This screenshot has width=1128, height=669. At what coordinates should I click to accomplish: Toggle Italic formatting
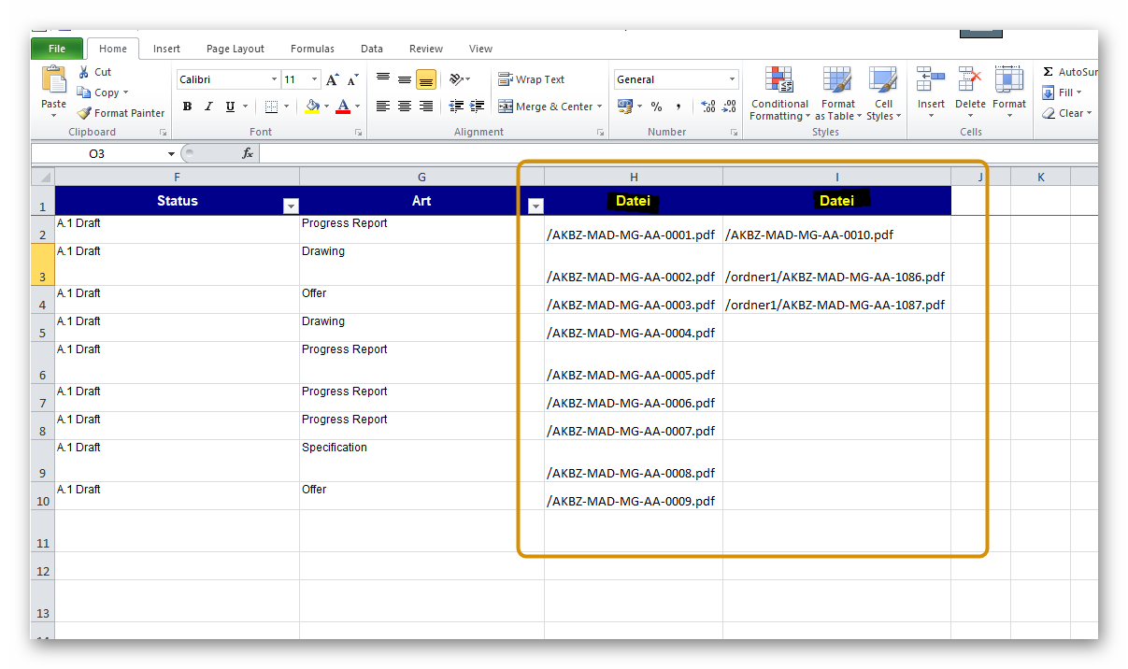click(x=208, y=107)
